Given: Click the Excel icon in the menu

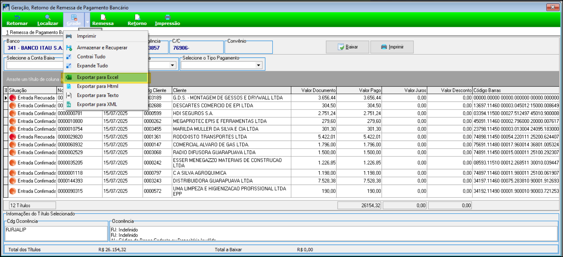Looking at the screenshot, I should coord(69,77).
